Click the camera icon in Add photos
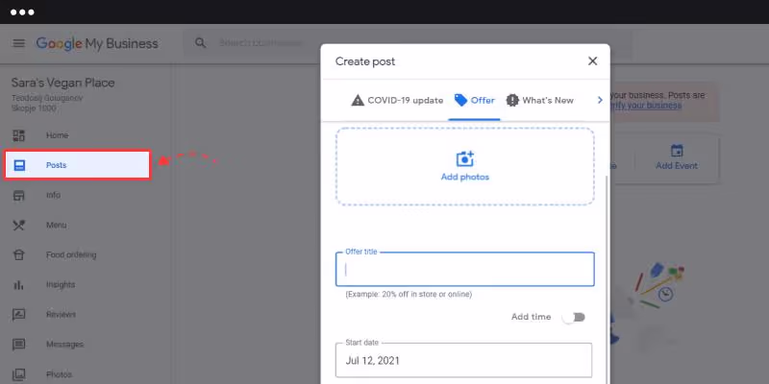The image size is (769, 384). [x=465, y=159]
